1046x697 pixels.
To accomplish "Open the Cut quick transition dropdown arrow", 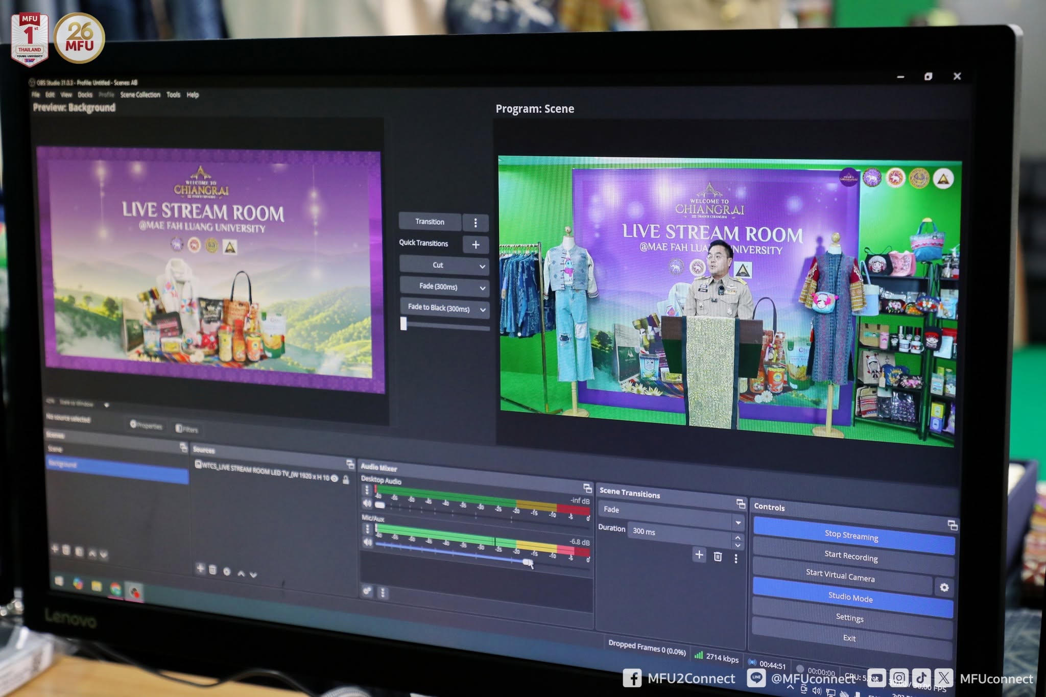I will 482,266.
